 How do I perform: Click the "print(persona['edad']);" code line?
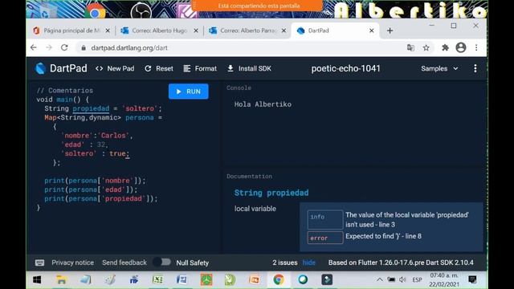91,189
